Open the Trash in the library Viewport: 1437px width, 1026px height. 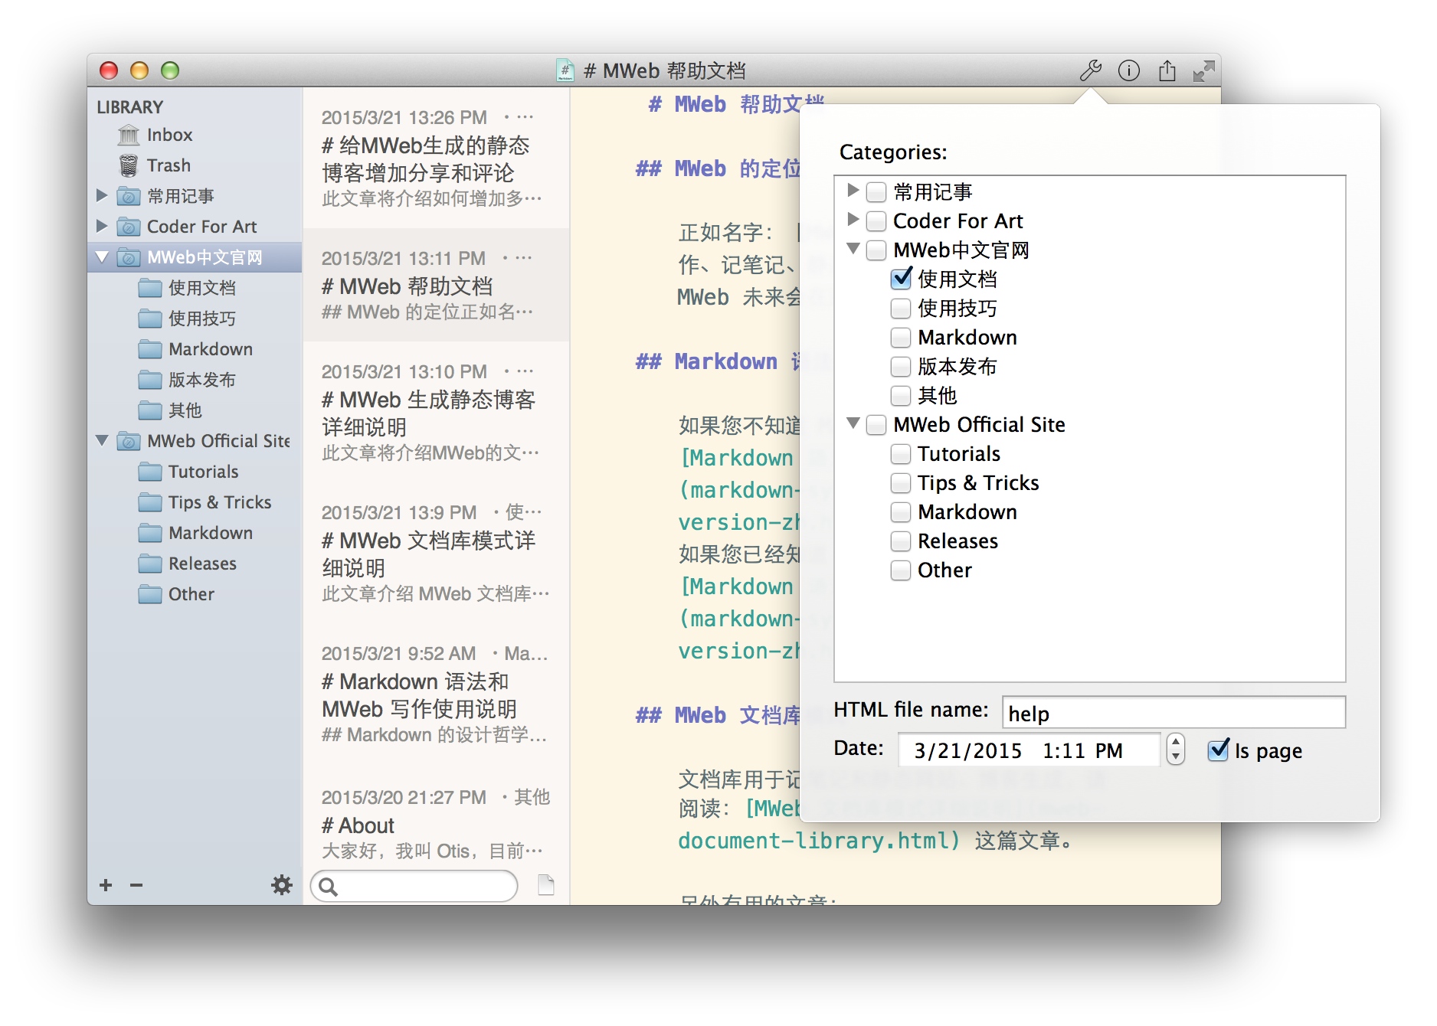tap(168, 165)
